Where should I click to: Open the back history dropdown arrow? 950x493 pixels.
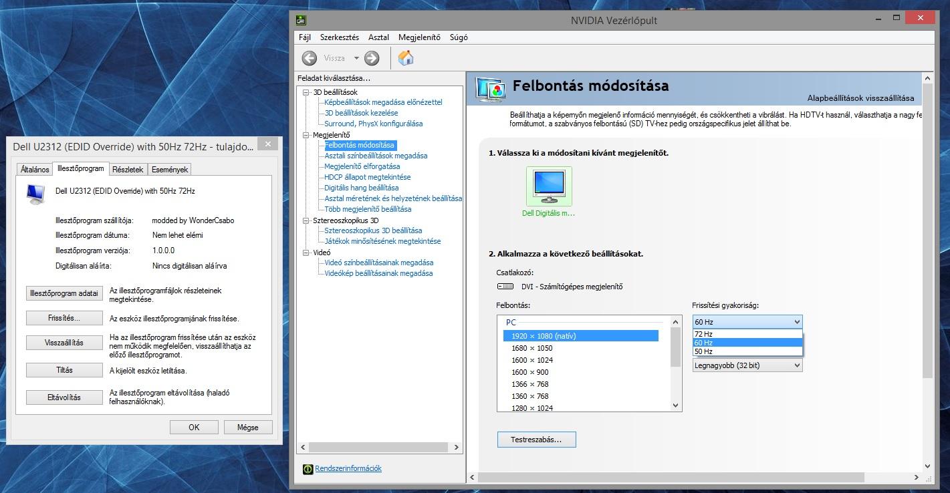[x=356, y=58]
